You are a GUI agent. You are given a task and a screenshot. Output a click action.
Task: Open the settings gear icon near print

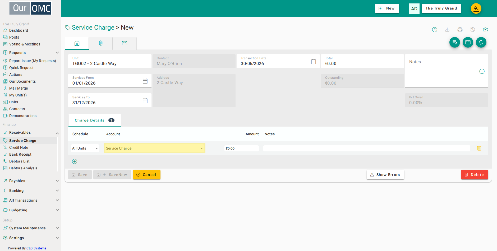coord(485,30)
